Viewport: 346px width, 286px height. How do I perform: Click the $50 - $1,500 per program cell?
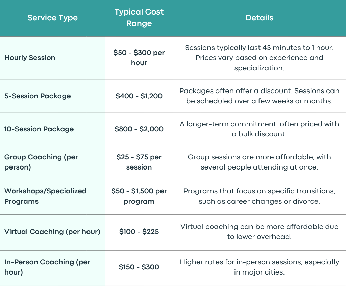(139, 196)
